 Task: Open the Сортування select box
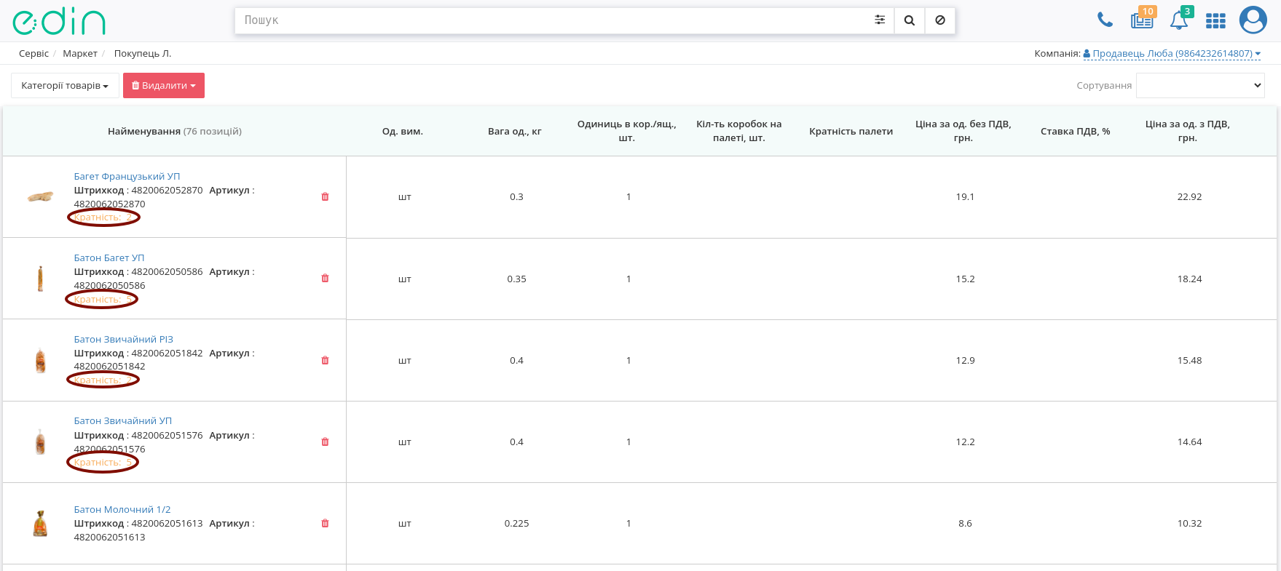pos(1200,85)
